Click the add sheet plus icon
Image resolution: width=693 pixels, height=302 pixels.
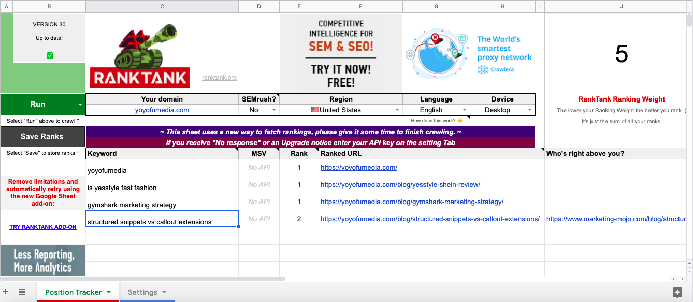click(6, 292)
